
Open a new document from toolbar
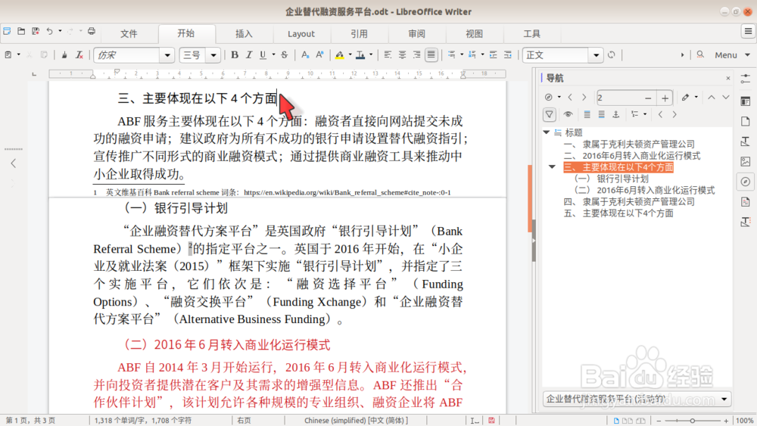click(x=8, y=31)
